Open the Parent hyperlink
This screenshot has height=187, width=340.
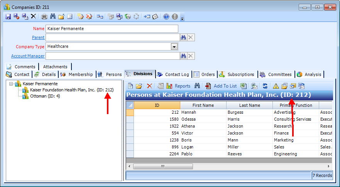point(38,37)
